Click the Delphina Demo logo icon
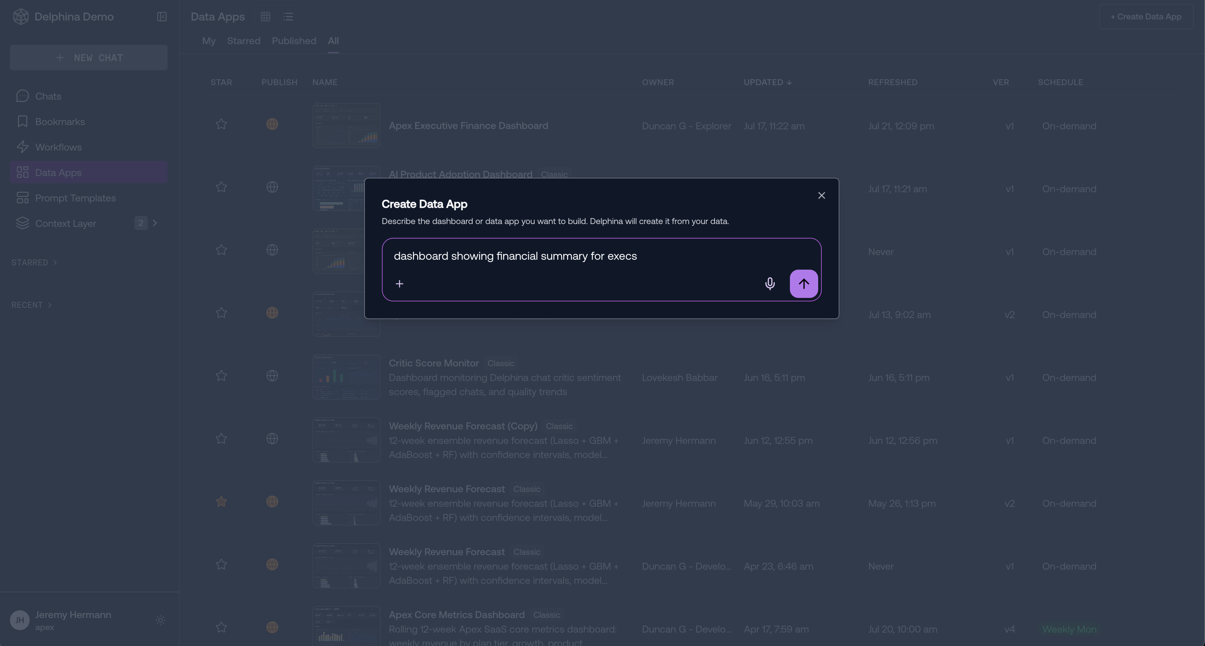 click(21, 17)
